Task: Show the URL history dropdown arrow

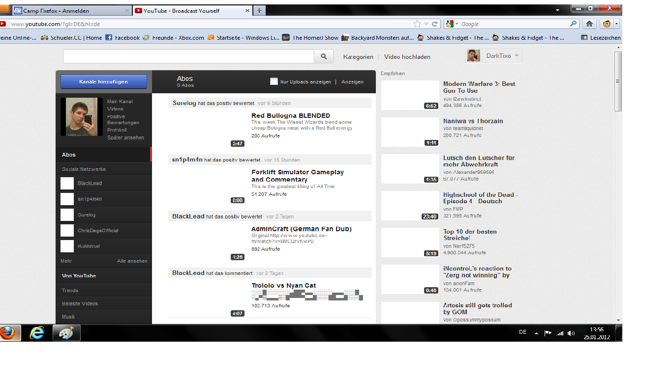Action: (427, 24)
